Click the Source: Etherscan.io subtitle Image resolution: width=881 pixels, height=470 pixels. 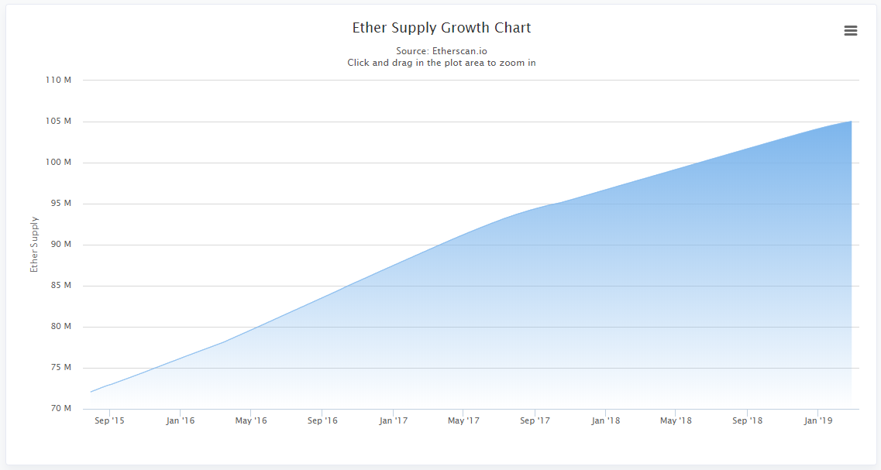click(x=442, y=51)
